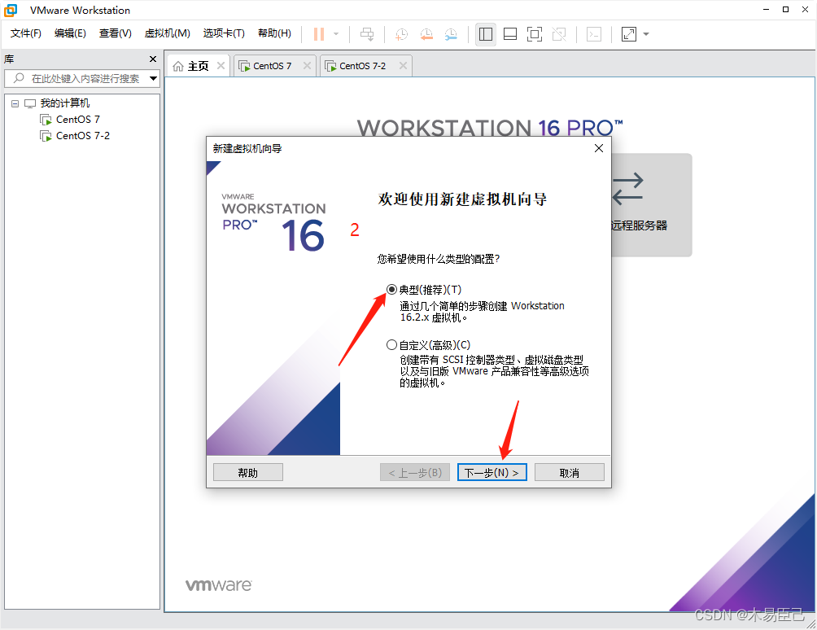Open the snapshot manager
817x630 pixels.
[452, 34]
